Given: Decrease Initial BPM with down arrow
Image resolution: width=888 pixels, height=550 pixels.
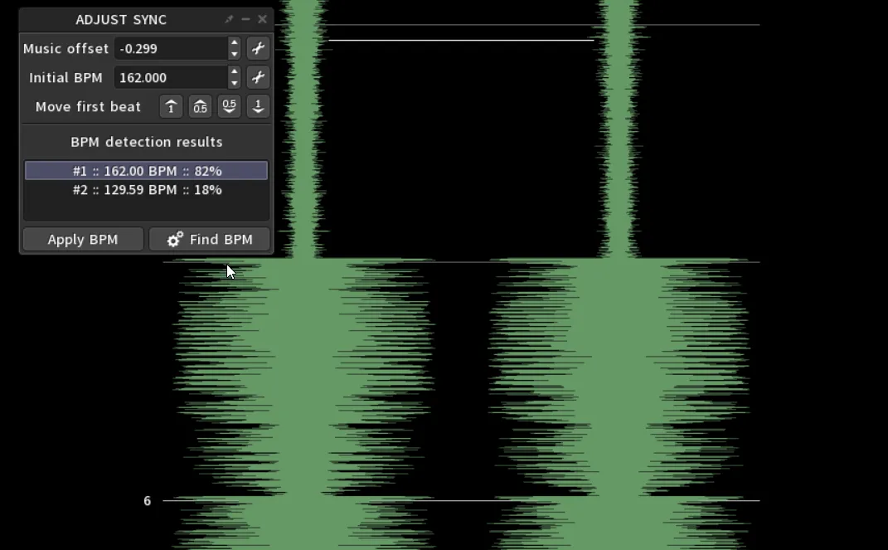Looking at the screenshot, I should (x=235, y=84).
